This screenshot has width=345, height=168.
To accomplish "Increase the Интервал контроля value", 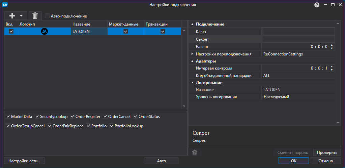I will (332, 67).
